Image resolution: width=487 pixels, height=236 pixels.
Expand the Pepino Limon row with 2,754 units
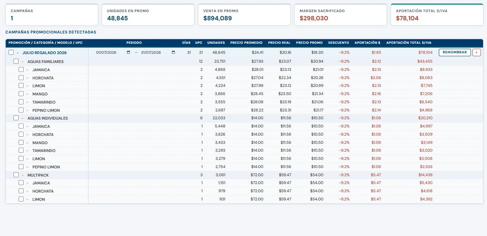point(28,167)
